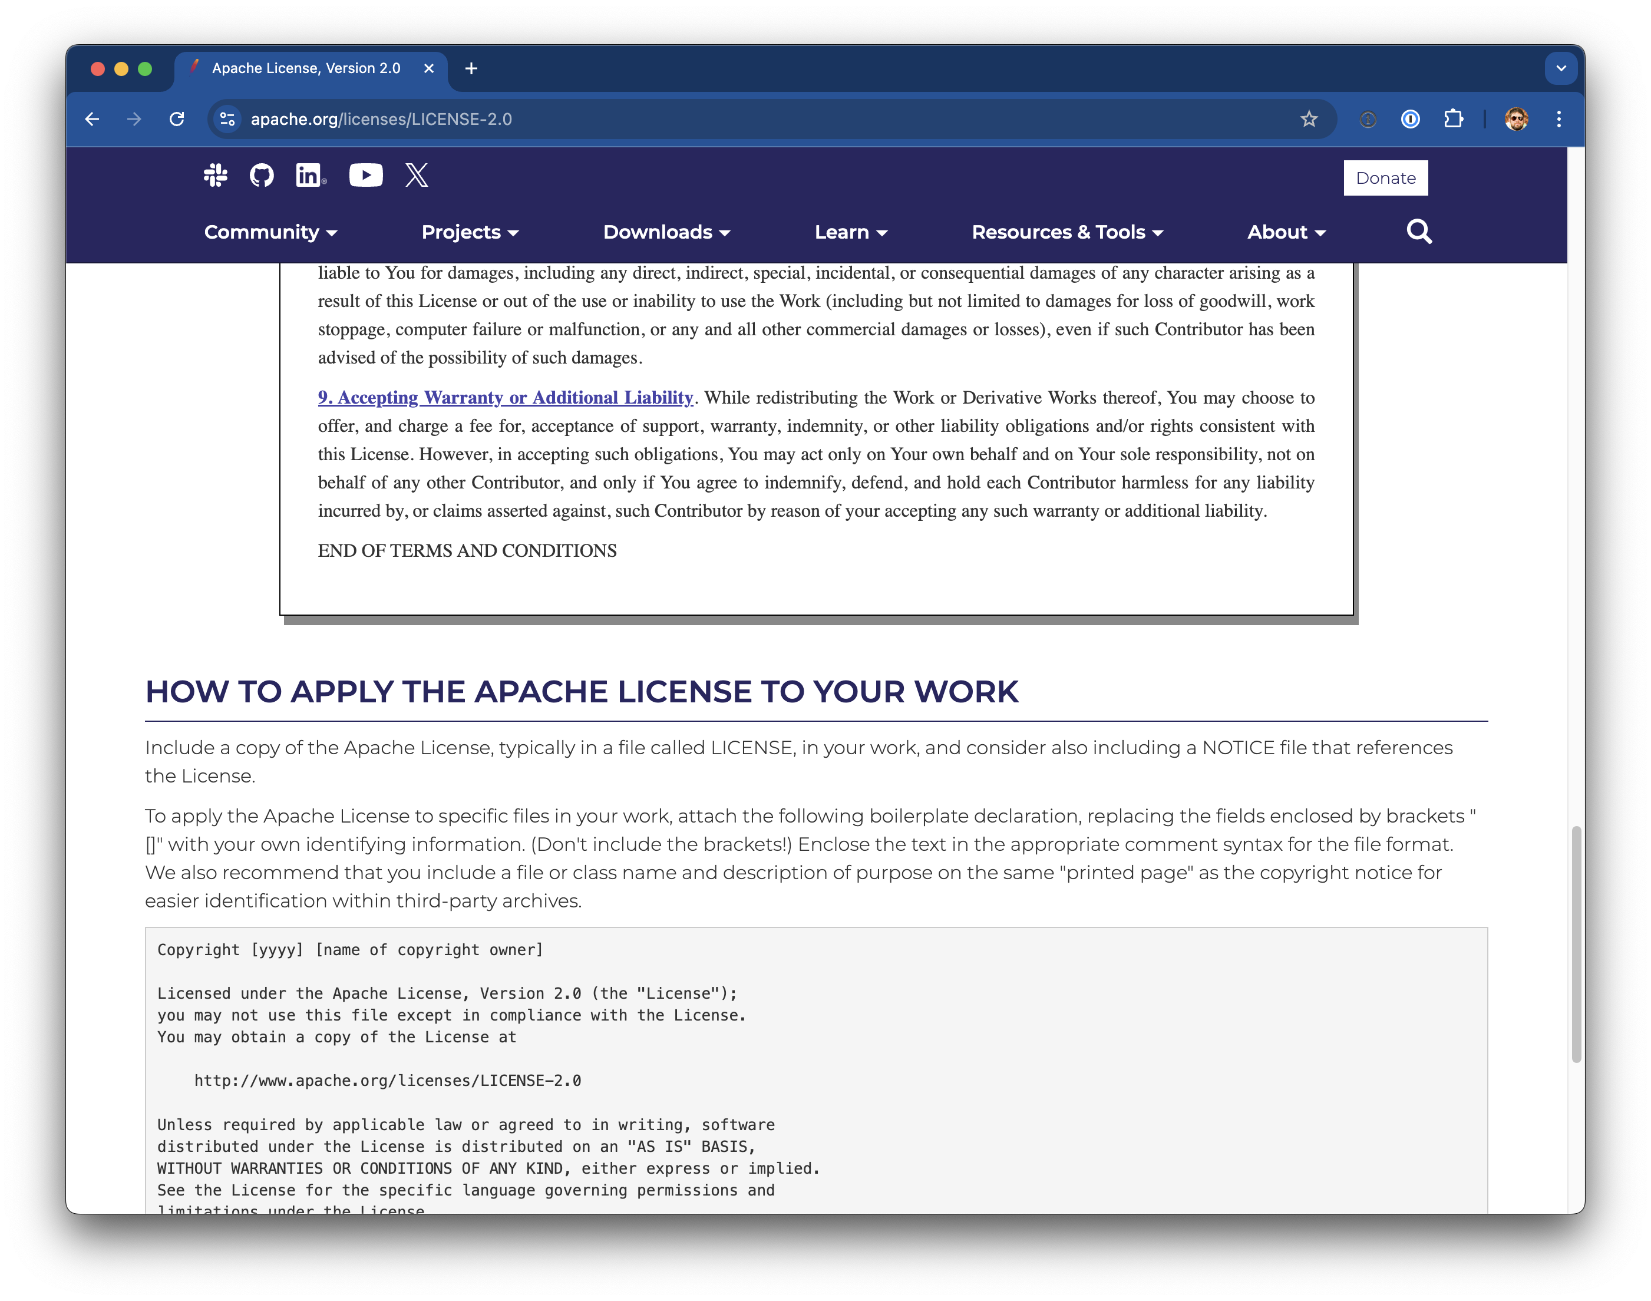
Task: Open the YouTube channel icon
Action: coord(365,175)
